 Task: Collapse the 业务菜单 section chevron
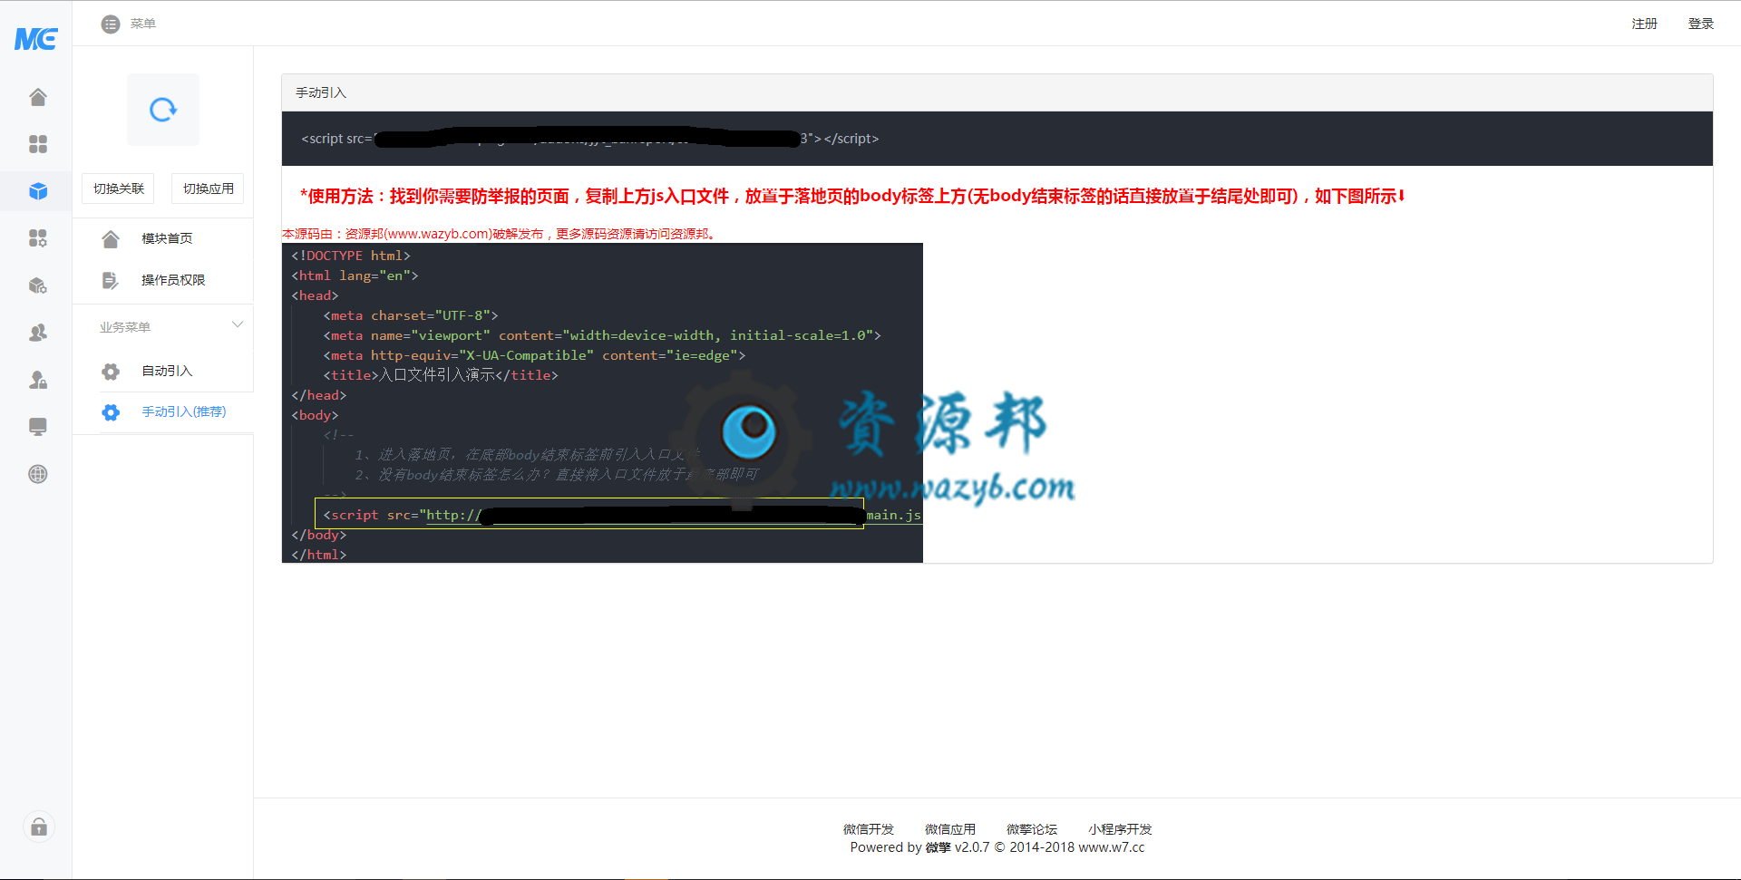tap(238, 325)
